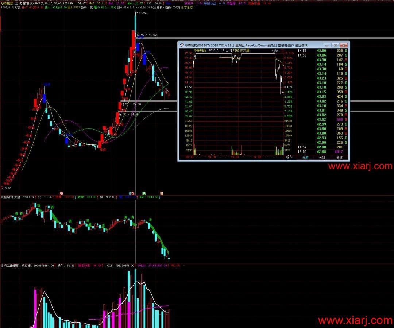Click the 8017 closing volume cell

339,151
